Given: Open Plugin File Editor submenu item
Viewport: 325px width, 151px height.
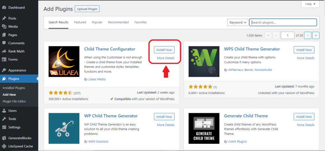Looking at the screenshot, I should click(x=14, y=102).
